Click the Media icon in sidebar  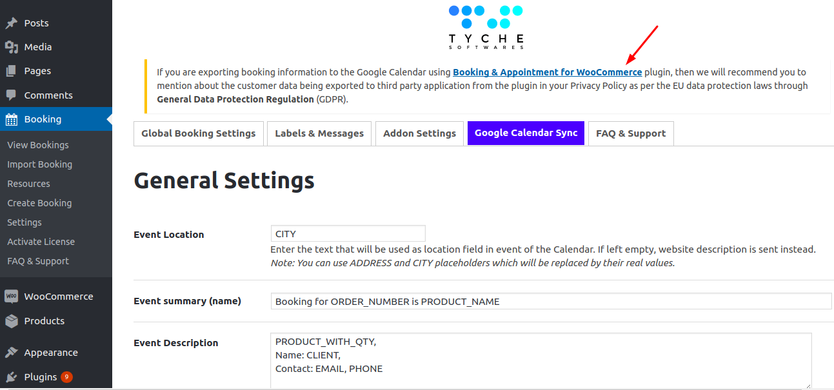pos(11,47)
